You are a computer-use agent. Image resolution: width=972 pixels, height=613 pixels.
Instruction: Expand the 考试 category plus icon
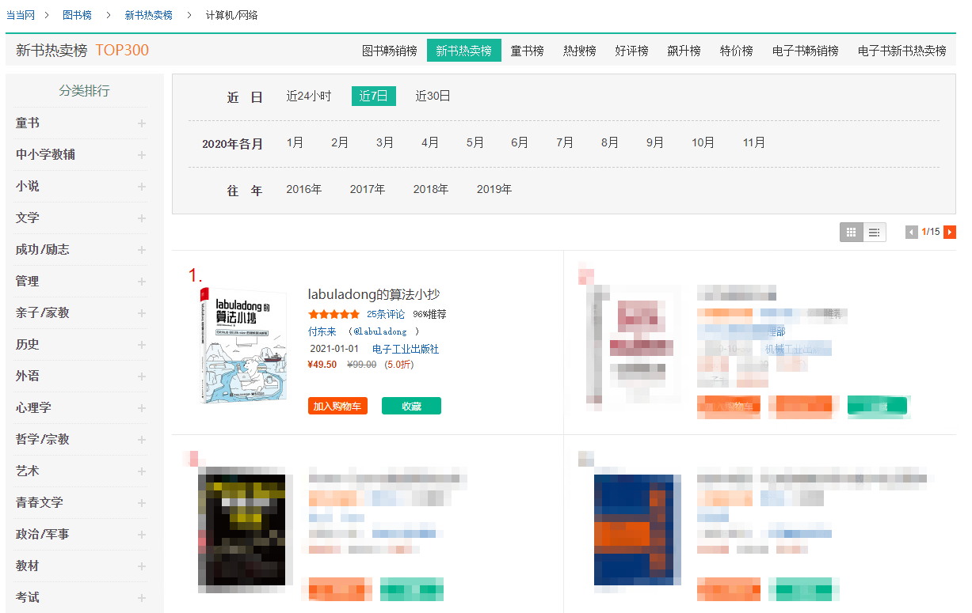(142, 598)
